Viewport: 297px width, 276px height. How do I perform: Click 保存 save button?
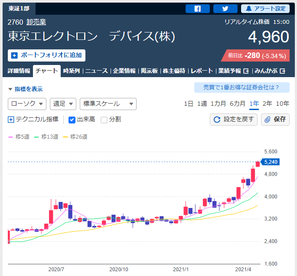coord(275,120)
